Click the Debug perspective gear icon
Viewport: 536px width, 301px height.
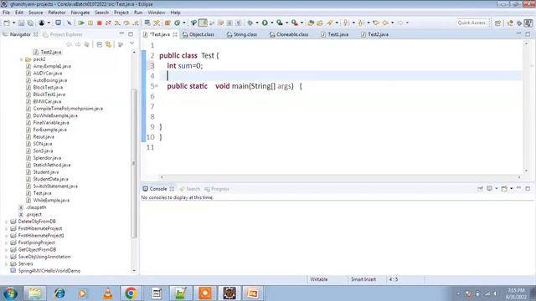point(519,23)
